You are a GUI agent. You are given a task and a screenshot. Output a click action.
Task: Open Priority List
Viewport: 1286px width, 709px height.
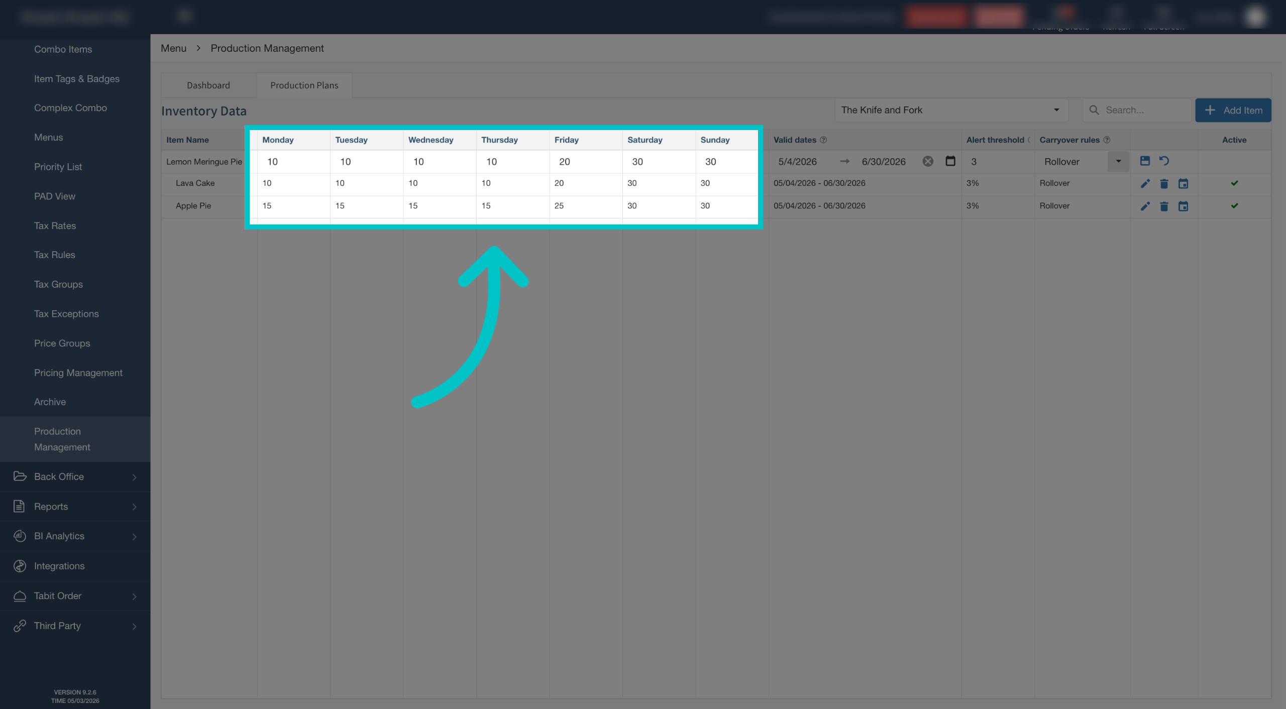(58, 167)
